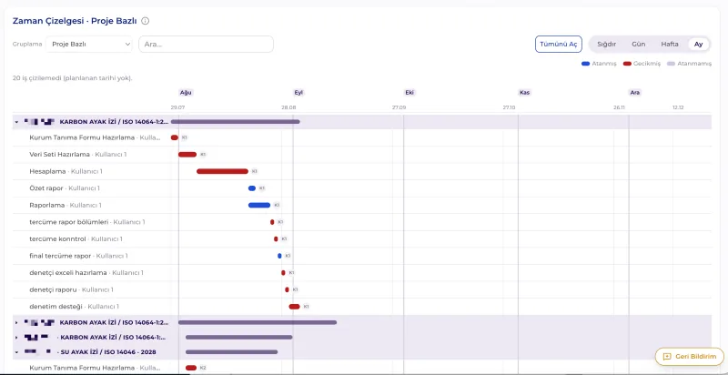Select the denetçi exceli hazırlama row
The width and height of the screenshot is (728, 375).
[361, 273]
